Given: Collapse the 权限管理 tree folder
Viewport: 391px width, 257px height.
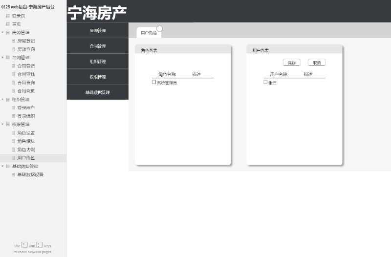Looking at the screenshot, I should tap(2, 125).
